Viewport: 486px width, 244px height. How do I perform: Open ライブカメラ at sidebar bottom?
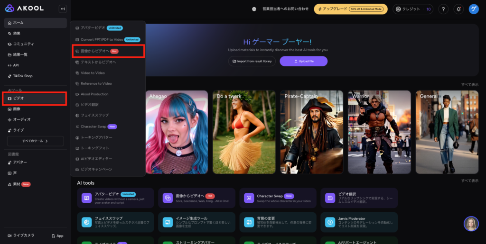point(21,235)
